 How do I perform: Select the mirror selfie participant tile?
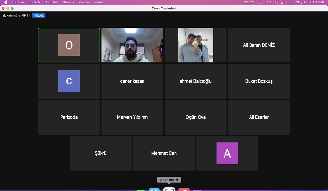click(195, 45)
